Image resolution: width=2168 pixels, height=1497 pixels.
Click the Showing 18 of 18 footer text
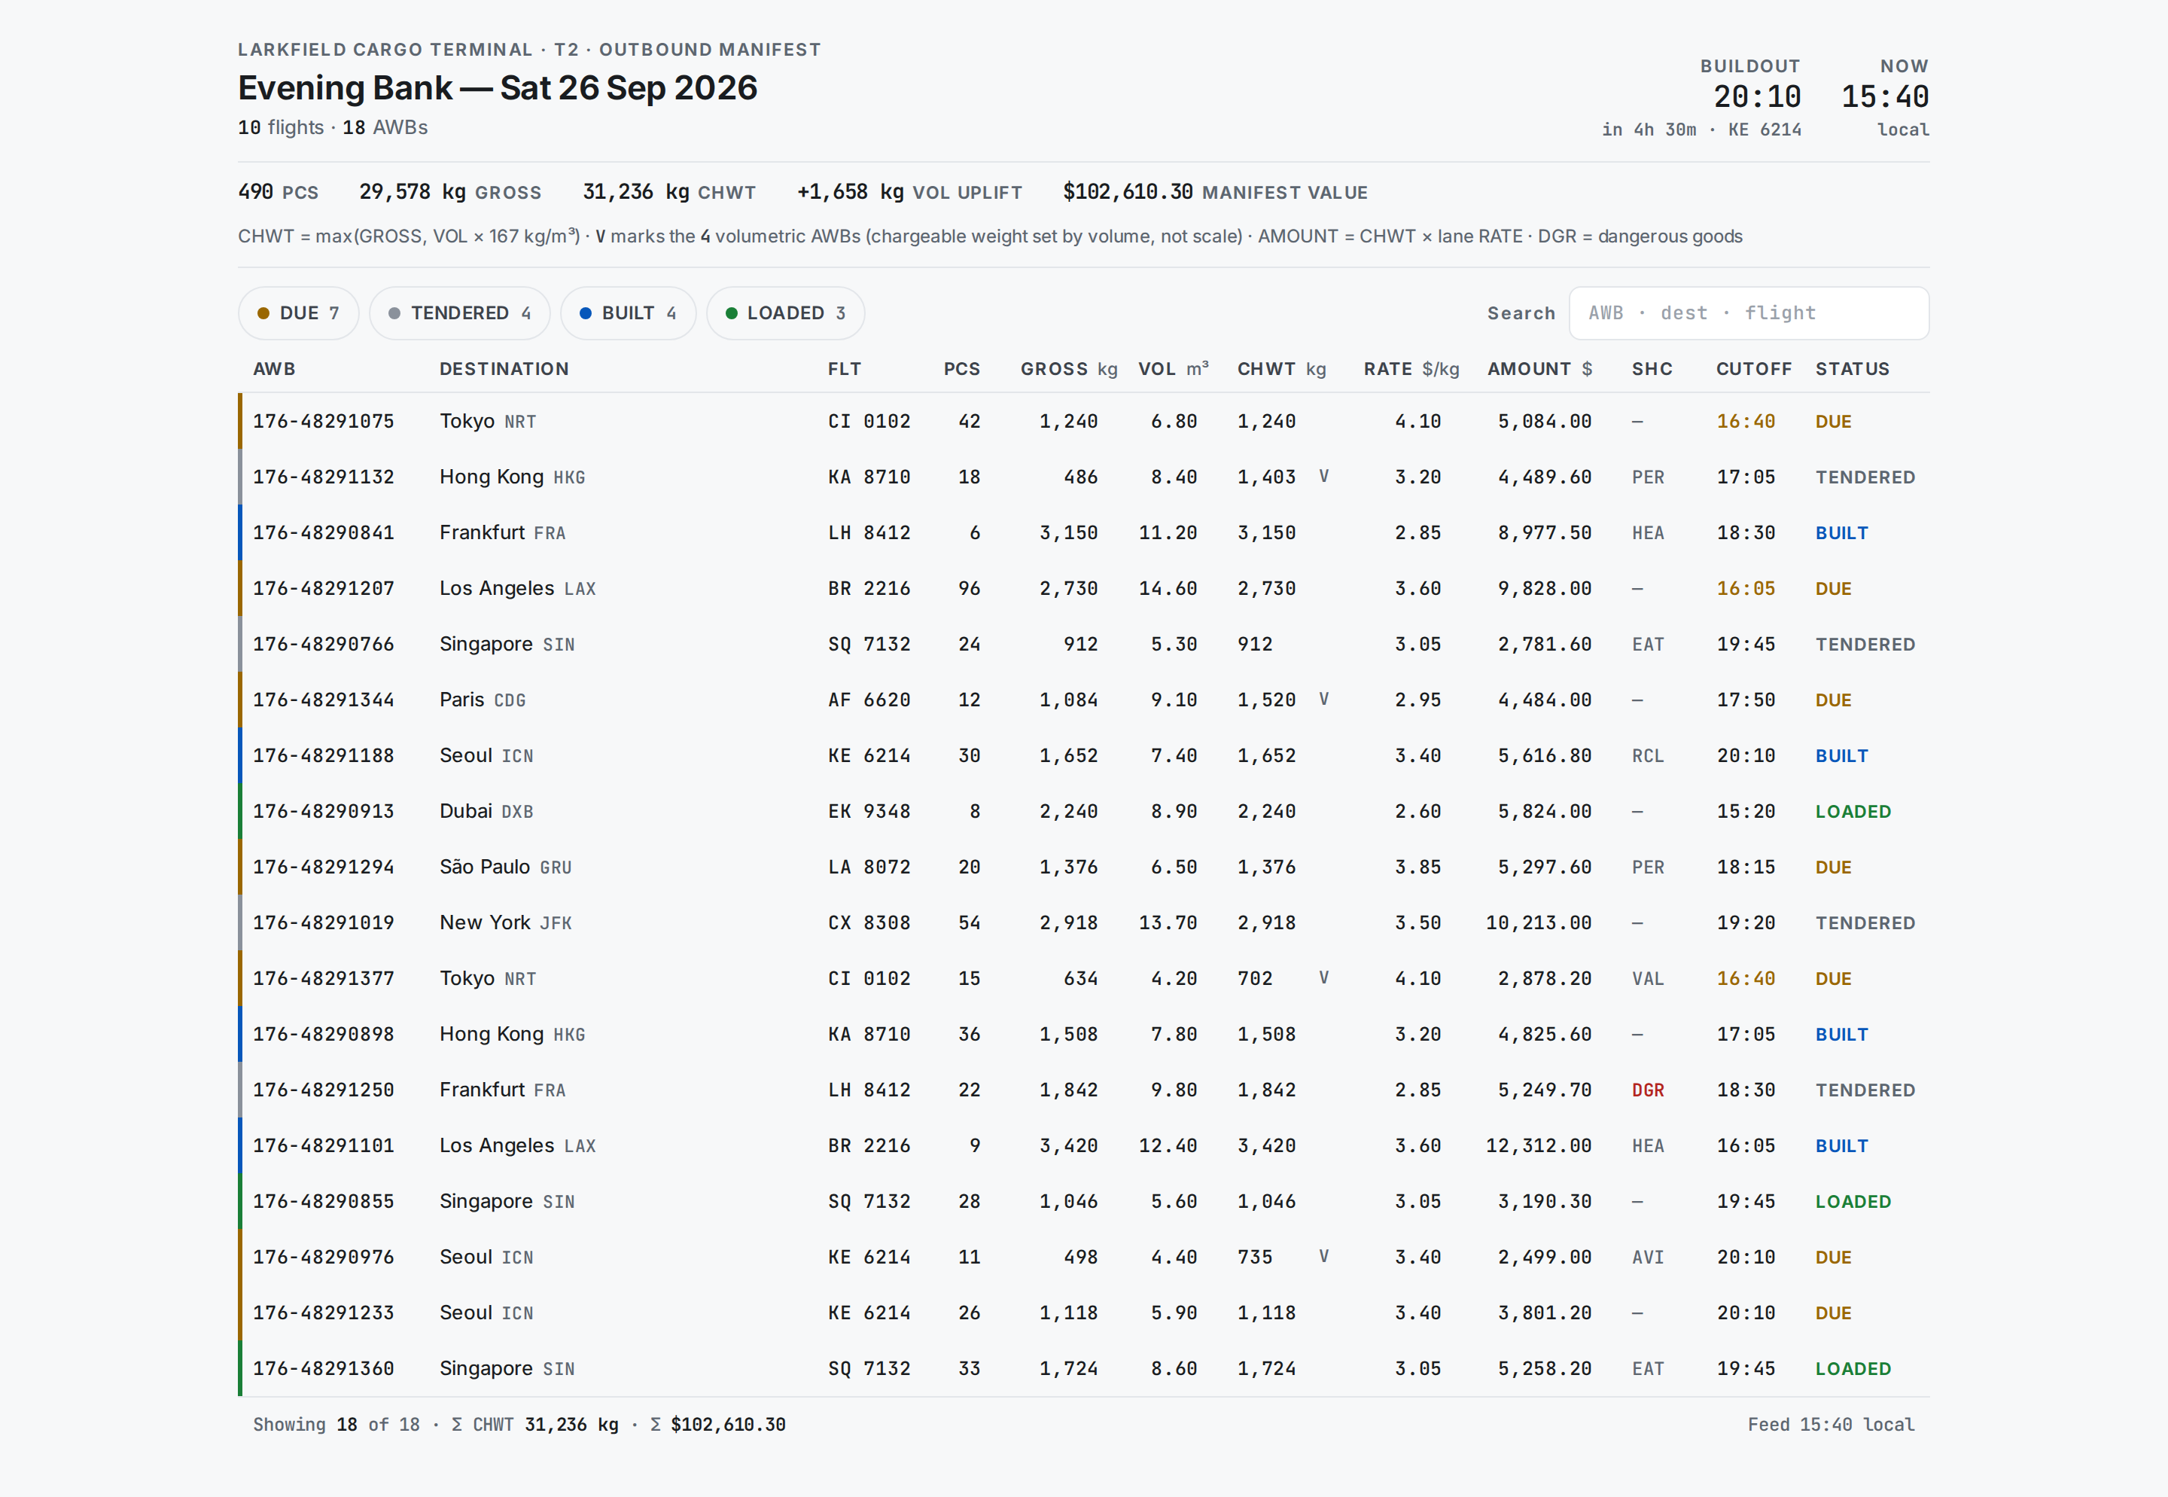pos(336,1425)
